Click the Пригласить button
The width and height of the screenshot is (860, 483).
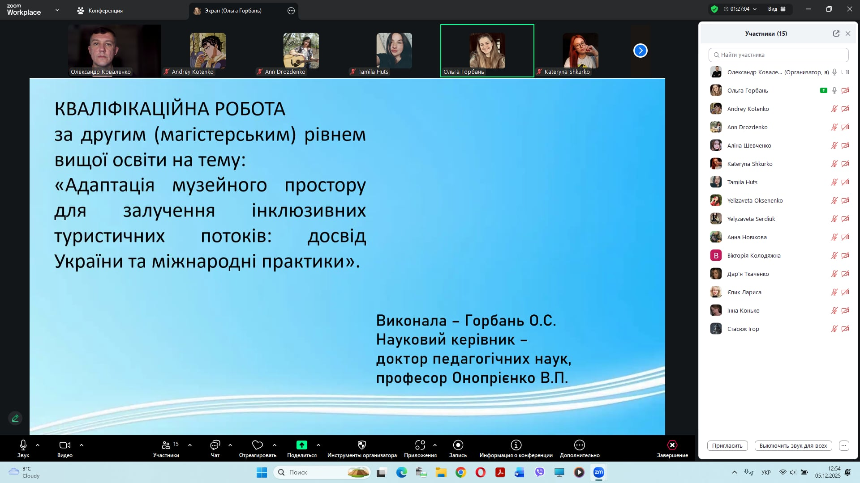click(727, 445)
